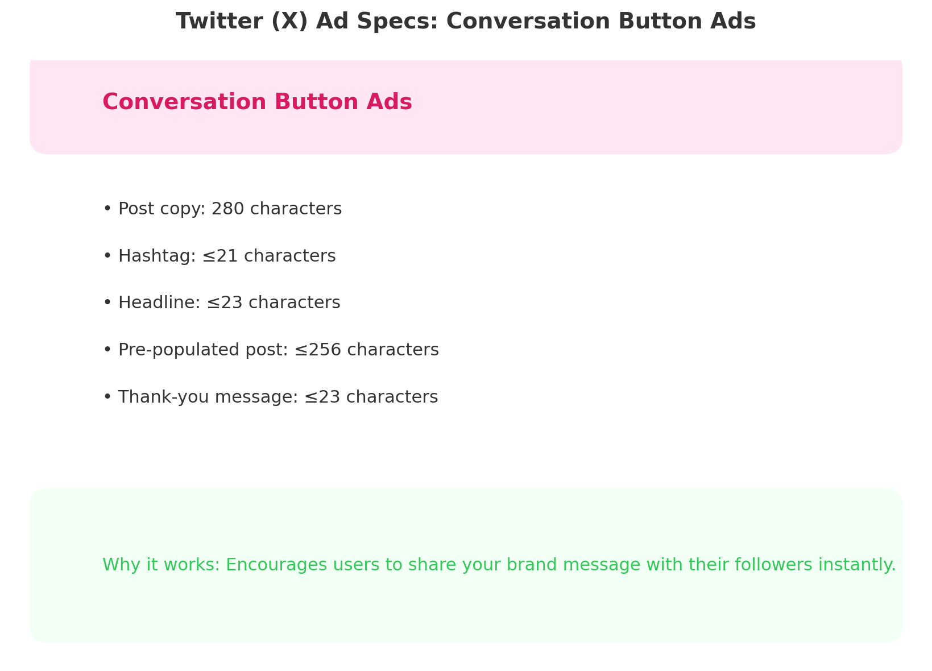
Task: Select the 'Thank-you message' bullet item
Action: pyautogui.click(x=278, y=396)
